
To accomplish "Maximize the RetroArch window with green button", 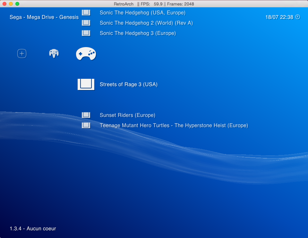I will tap(17, 4).
